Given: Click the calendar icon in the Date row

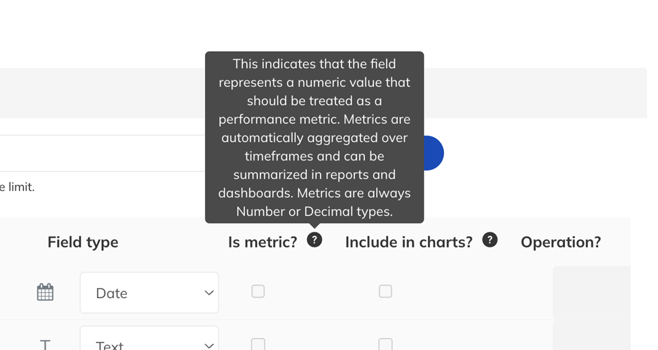Looking at the screenshot, I should [x=45, y=292].
